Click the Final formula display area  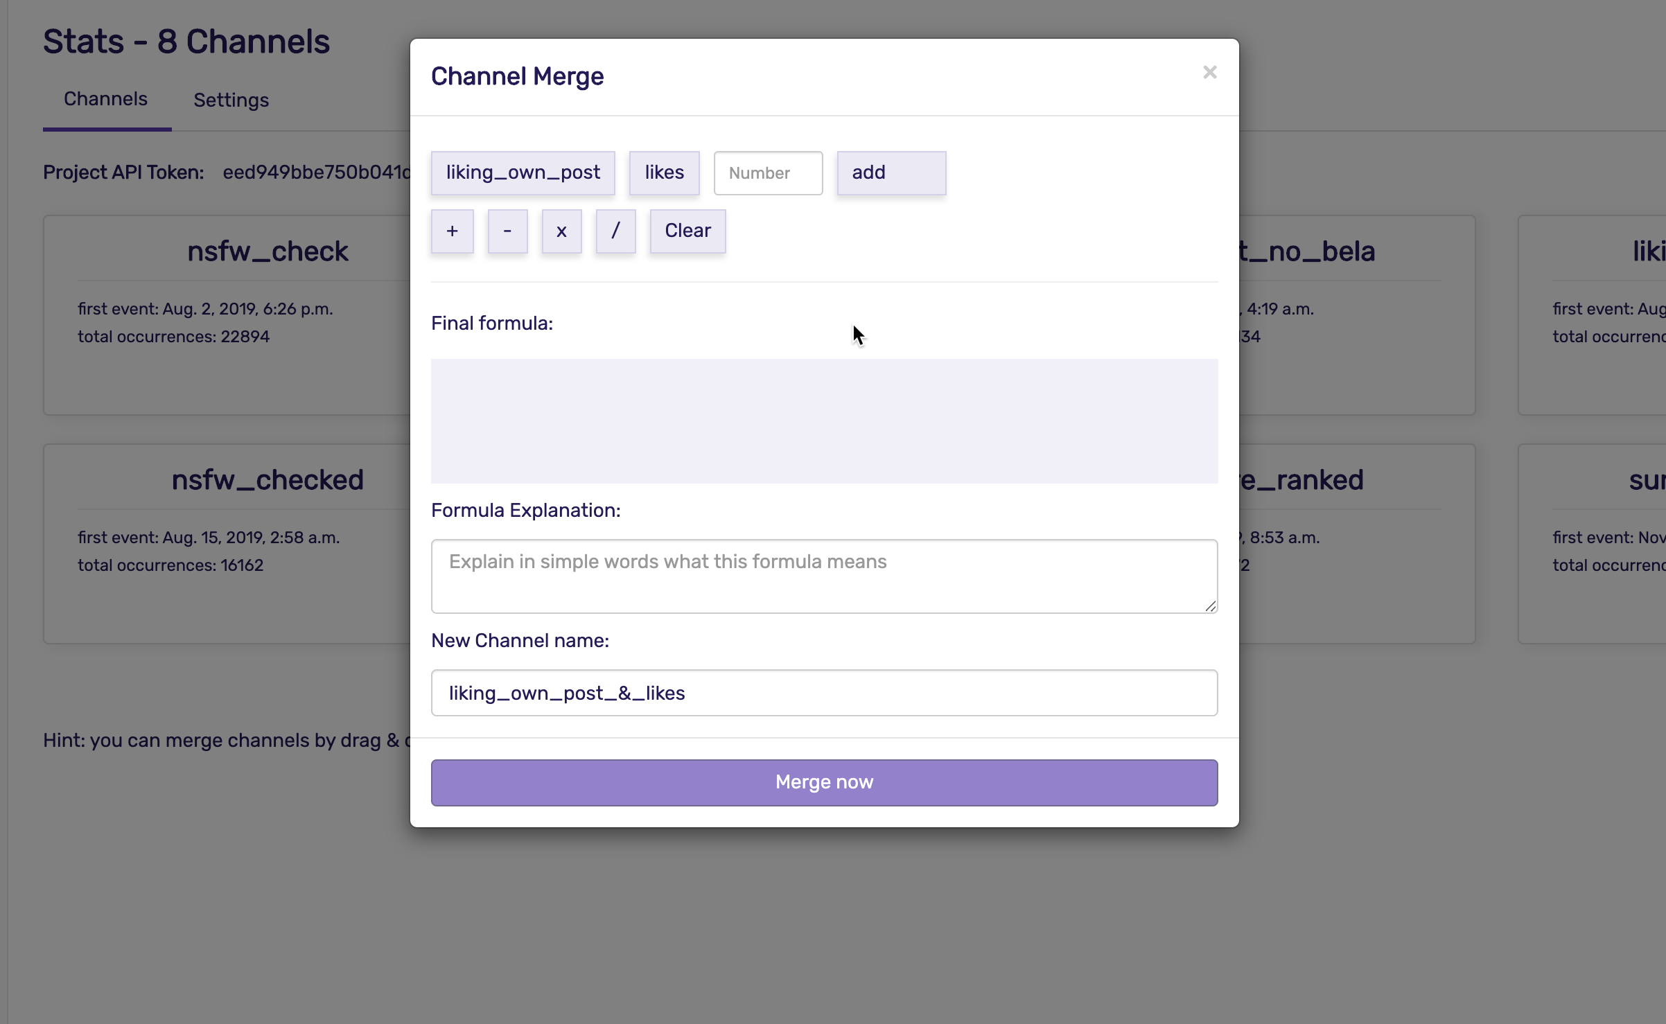click(824, 421)
